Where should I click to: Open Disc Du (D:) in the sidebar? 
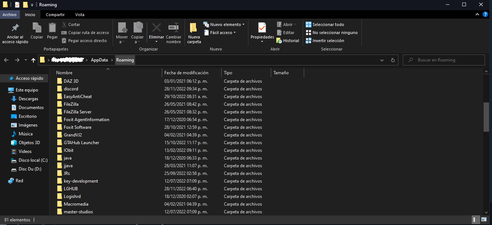[x=30, y=169]
